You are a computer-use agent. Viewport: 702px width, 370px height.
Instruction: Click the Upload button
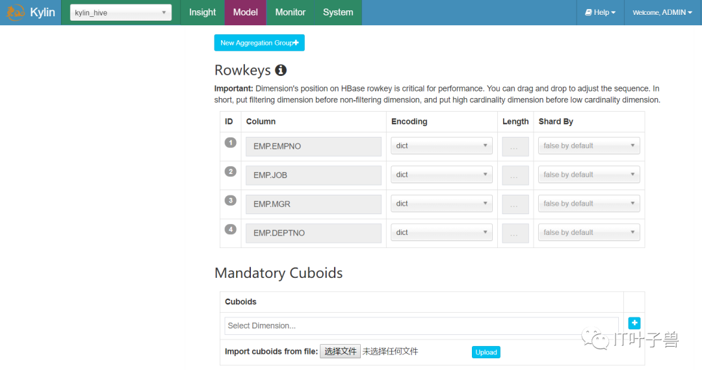[486, 352]
